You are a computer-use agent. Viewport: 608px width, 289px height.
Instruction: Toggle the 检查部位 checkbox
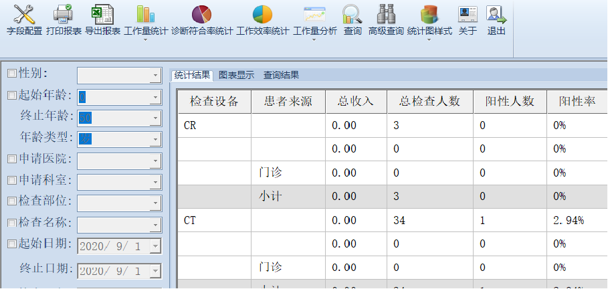(13, 201)
